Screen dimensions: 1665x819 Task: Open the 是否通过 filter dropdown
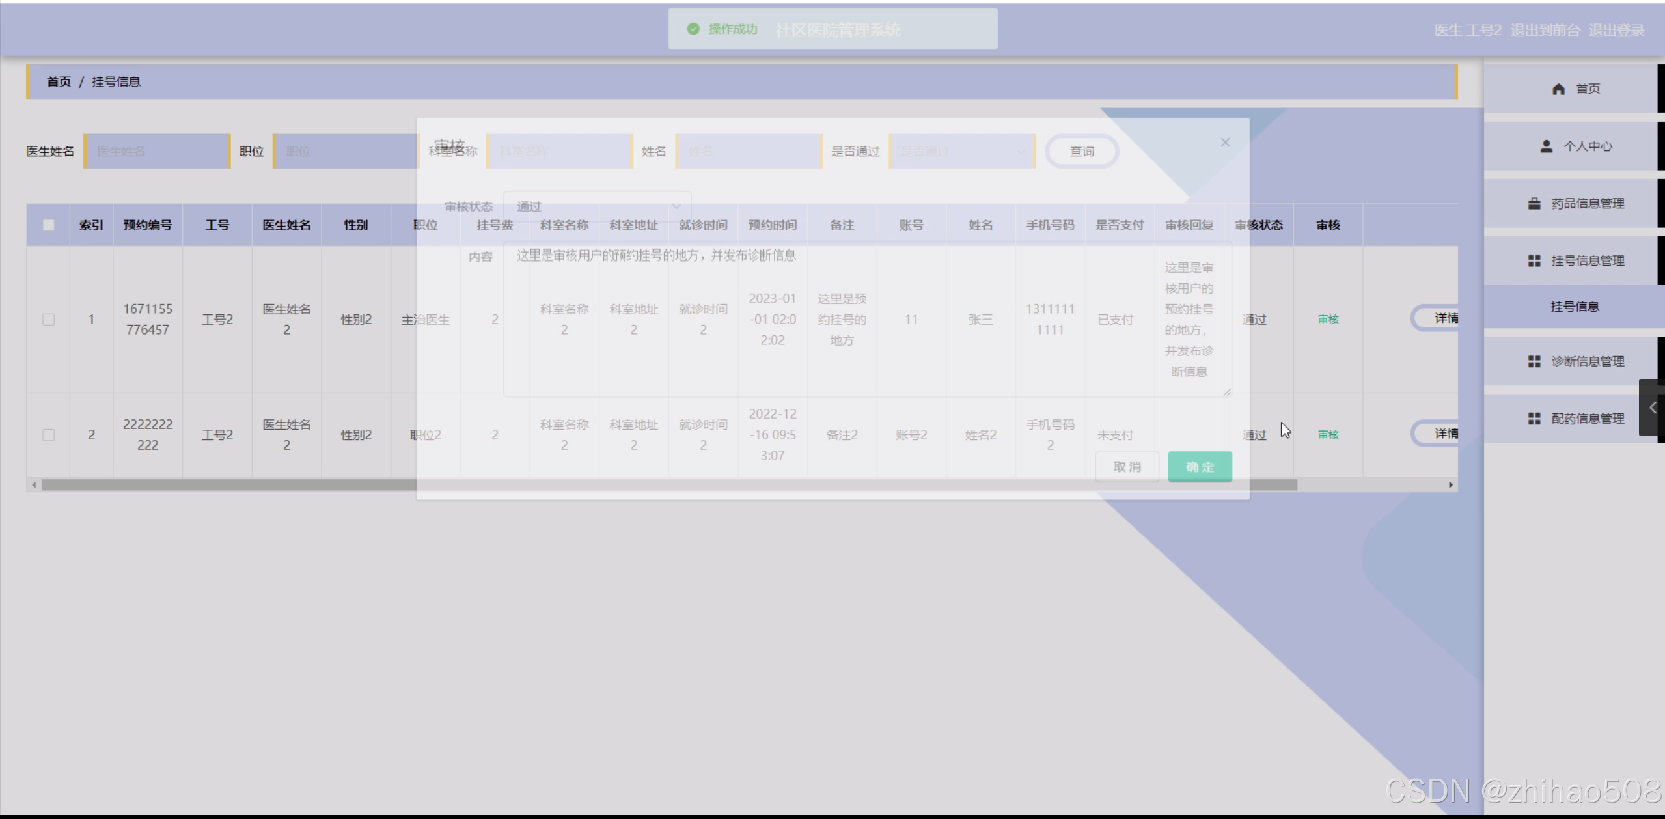click(961, 152)
